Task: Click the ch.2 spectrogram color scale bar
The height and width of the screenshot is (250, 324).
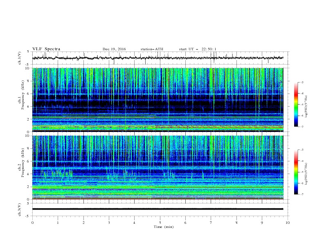Action: (x=296, y=172)
